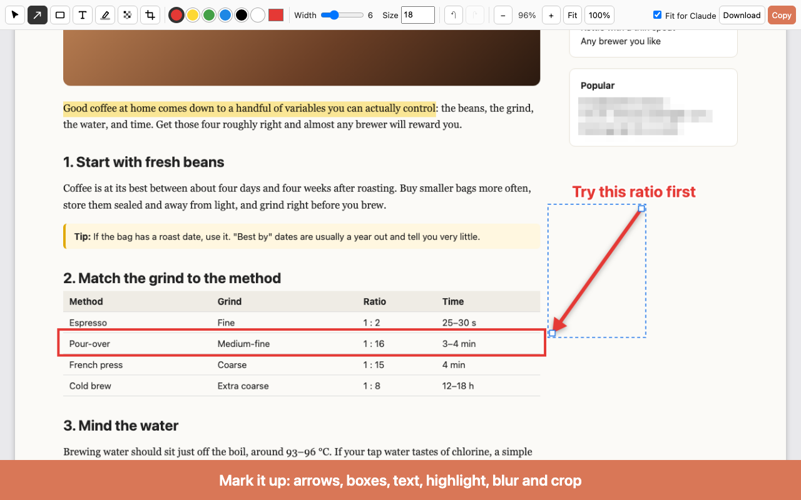Select the green color swatch
Image resolution: width=801 pixels, height=500 pixels.
coord(209,15)
